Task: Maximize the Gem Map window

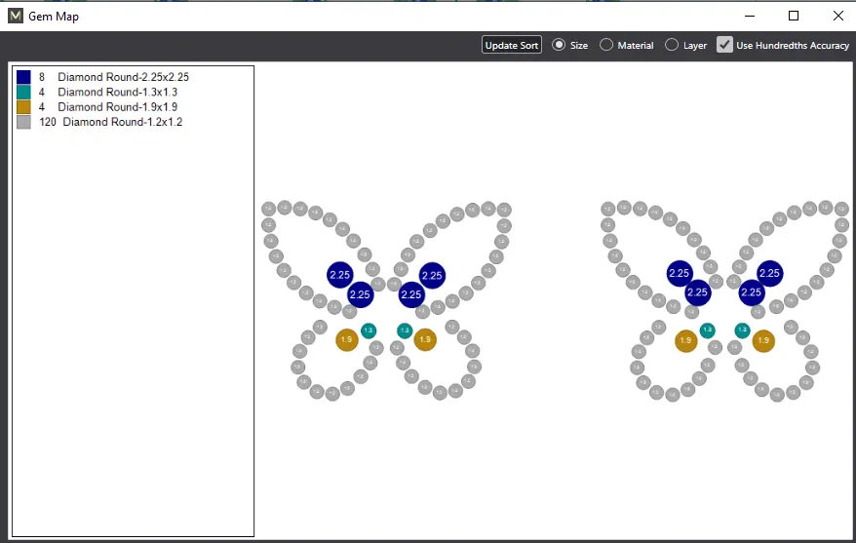Action: pyautogui.click(x=793, y=16)
